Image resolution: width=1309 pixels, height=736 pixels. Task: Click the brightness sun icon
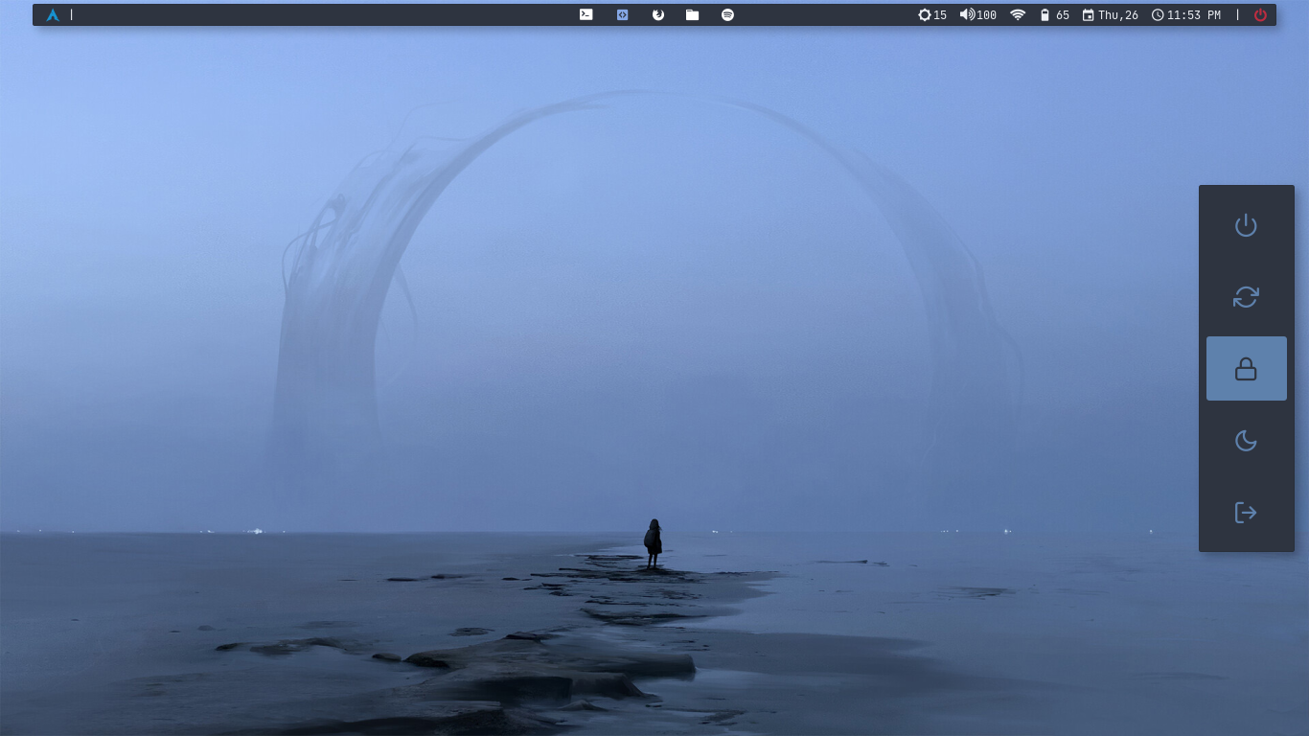tap(925, 14)
